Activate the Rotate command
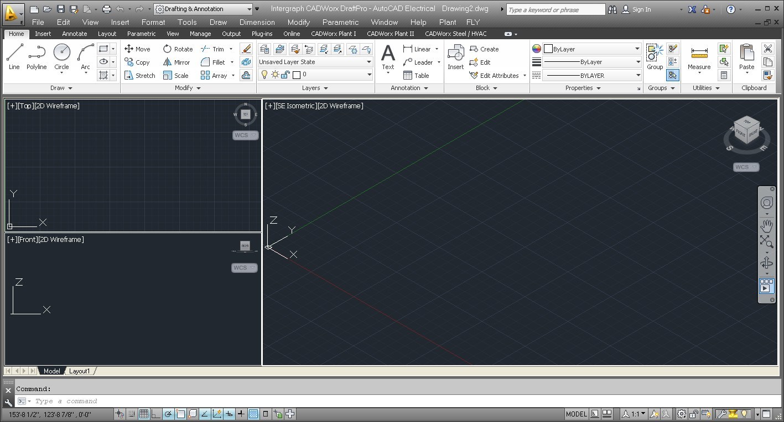The image size is (784, 422). 178,49
